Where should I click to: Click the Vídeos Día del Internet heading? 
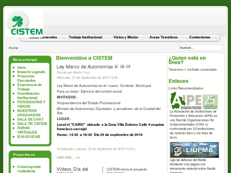pos(72,170)
